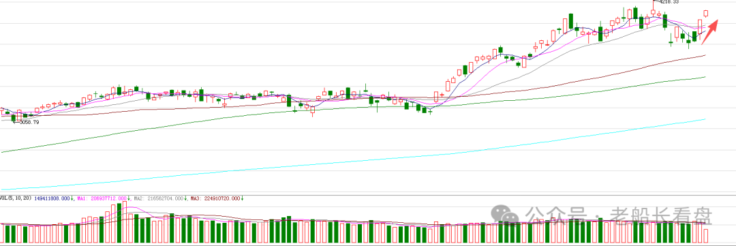The image size is (736, 246).
Task: Click the MA3 value 224910720.000
Action: pos(222,198)
